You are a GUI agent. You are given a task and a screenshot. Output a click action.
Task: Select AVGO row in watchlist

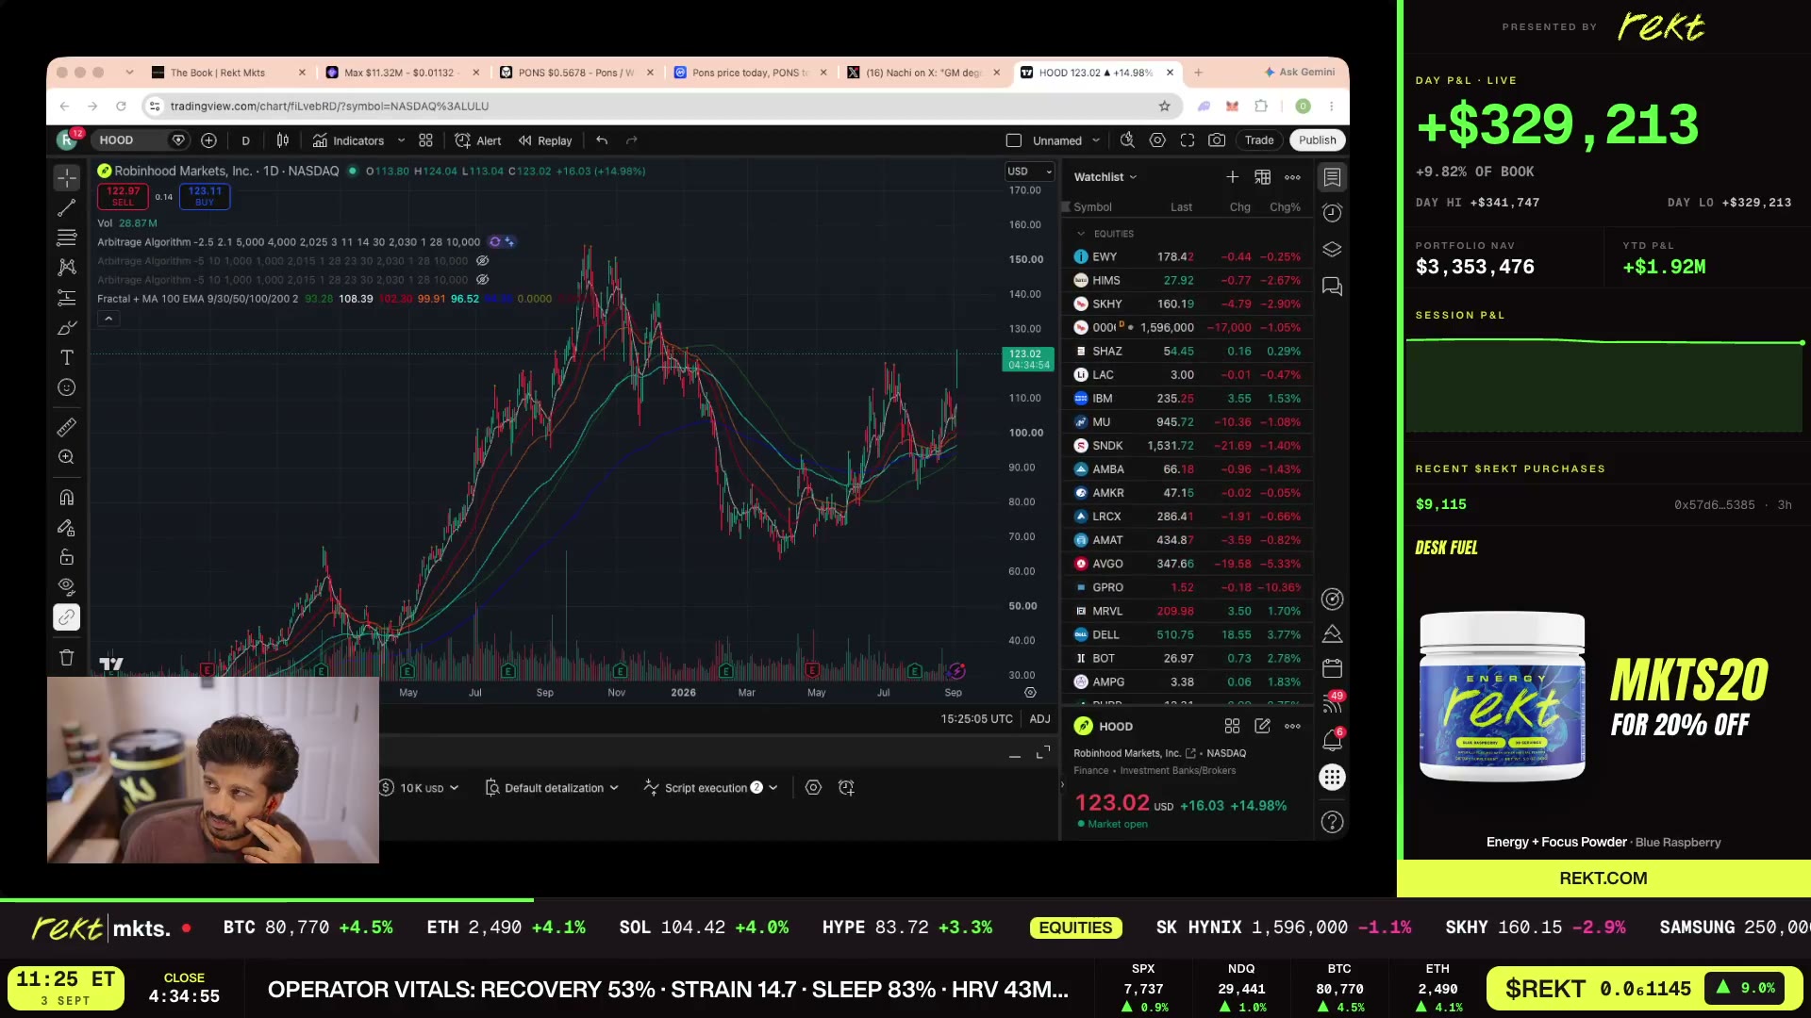pos(1187,564)
